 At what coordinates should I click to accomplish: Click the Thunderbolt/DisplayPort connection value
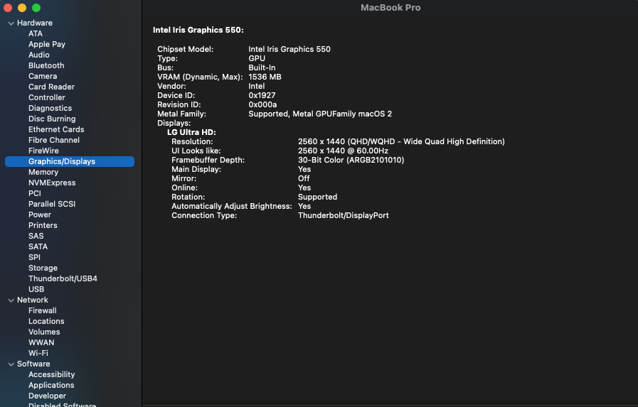[x=344, y=216]
